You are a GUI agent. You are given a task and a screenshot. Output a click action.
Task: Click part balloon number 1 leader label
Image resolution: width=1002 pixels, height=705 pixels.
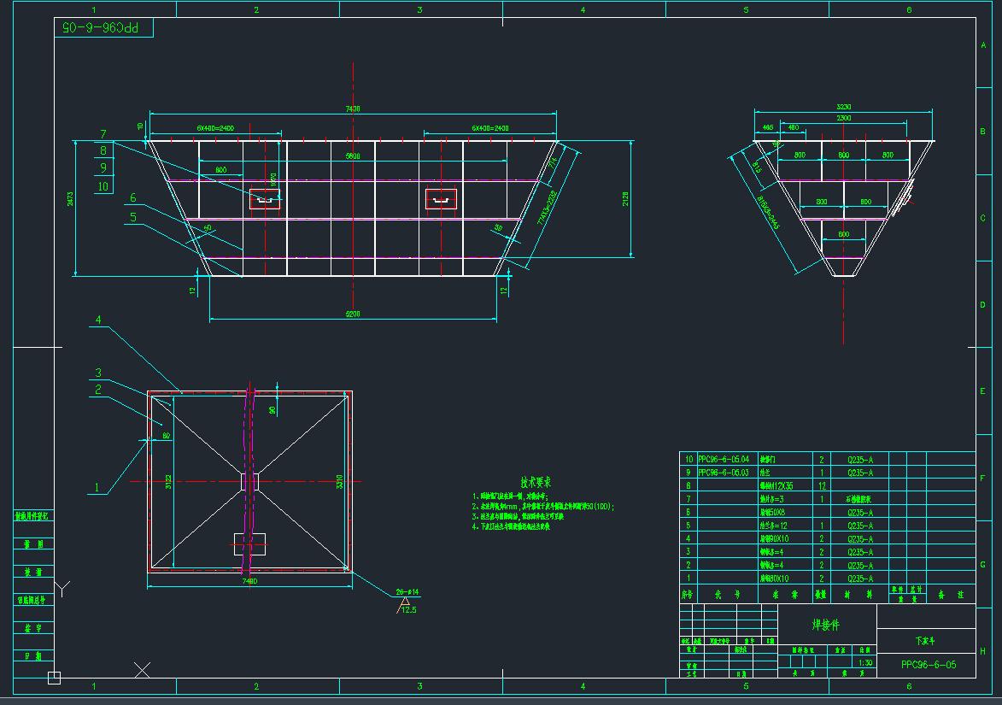tap(98, 488)
